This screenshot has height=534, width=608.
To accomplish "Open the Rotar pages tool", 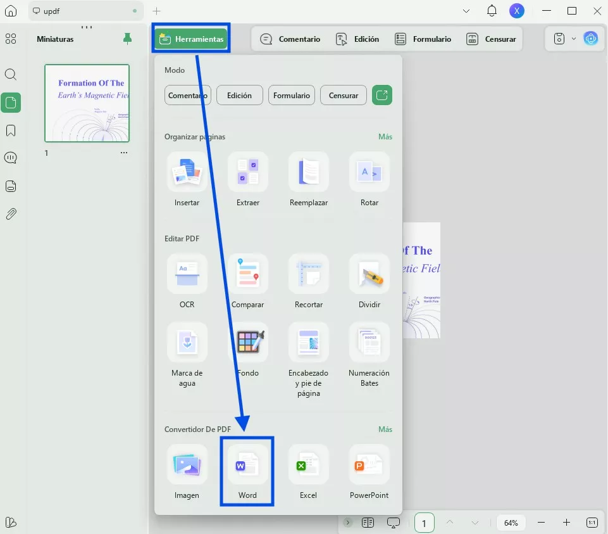I will (369, 180).
